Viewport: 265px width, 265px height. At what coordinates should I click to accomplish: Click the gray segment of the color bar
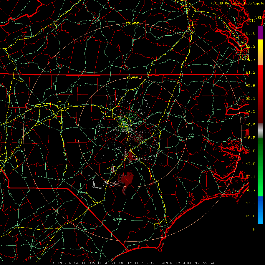coord(260,131)
